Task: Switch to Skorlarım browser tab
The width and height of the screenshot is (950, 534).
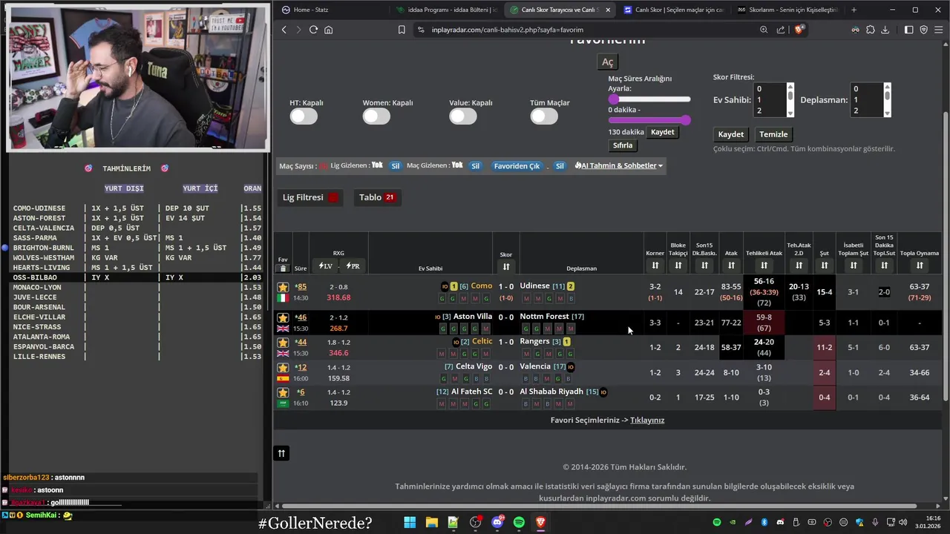Action: (787, 10)
